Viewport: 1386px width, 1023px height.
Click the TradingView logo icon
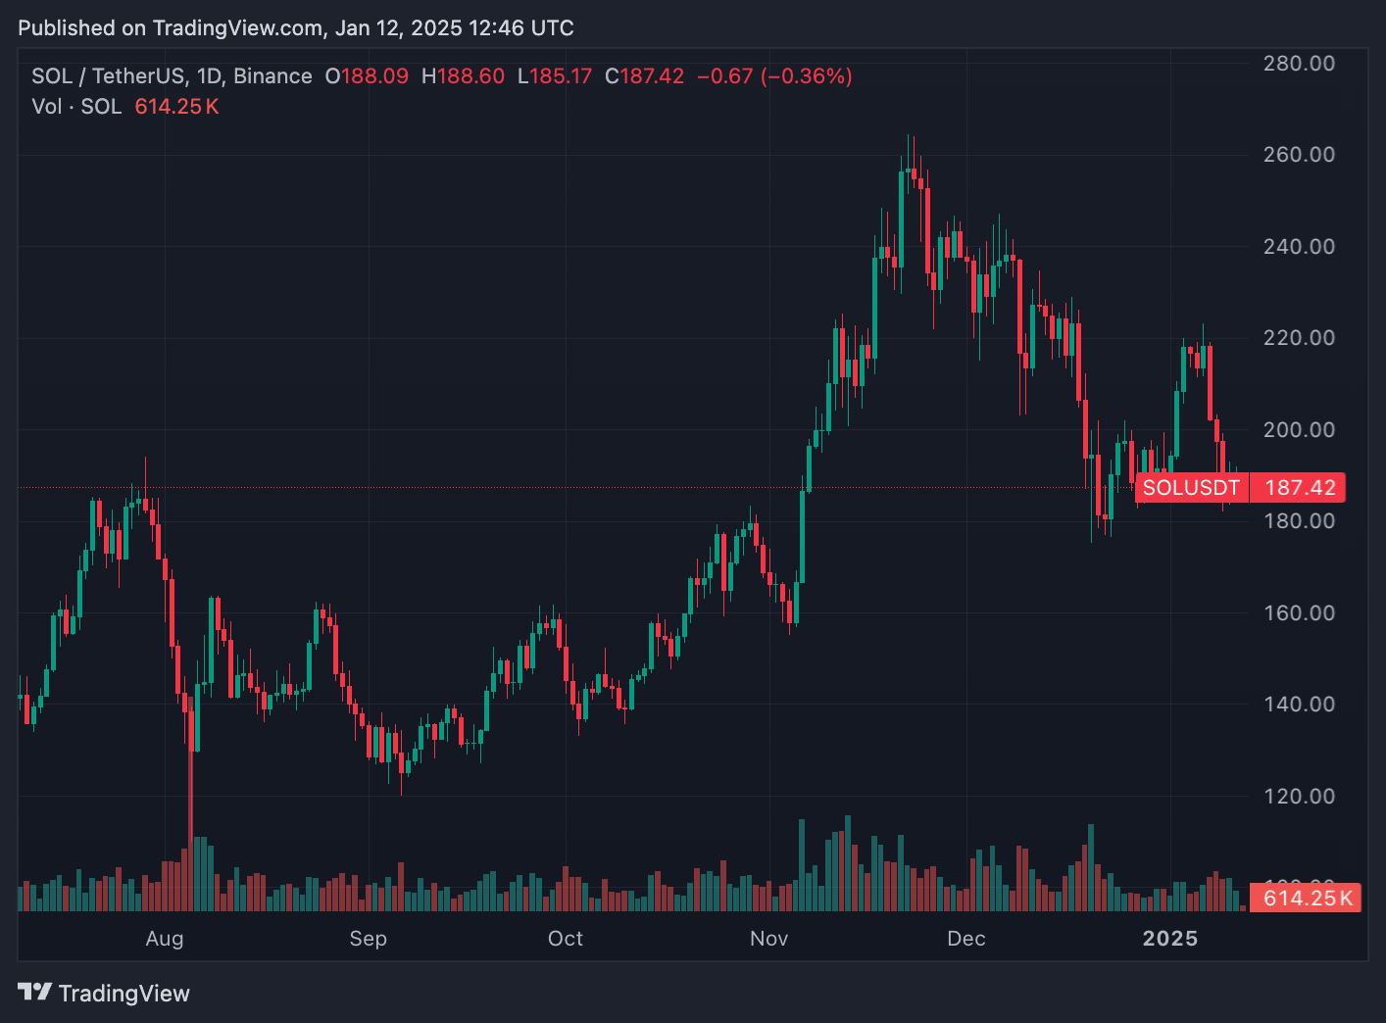click(35, 992)
